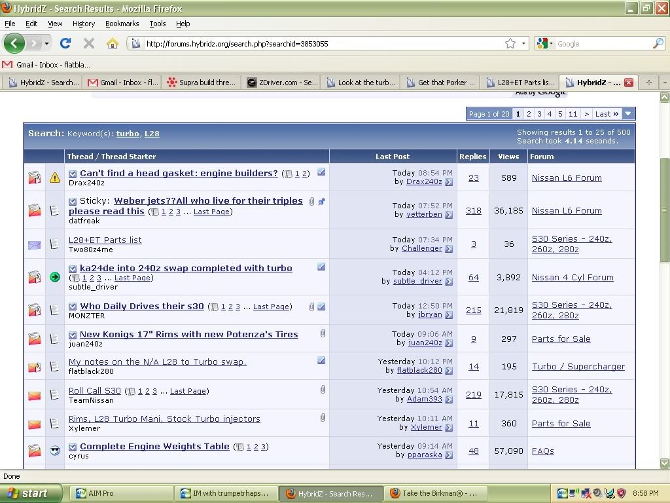Open the L28+ET Parts list thread

pyautogui.click(x=105, y=240)
